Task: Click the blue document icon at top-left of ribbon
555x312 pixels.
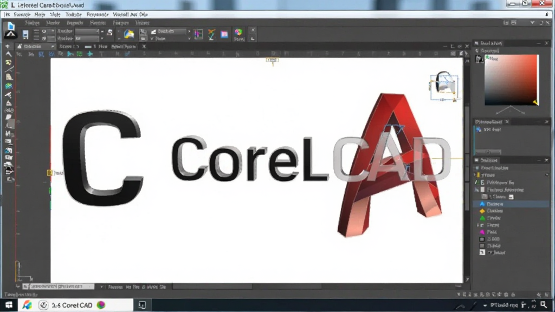Action: click(11, 25)
